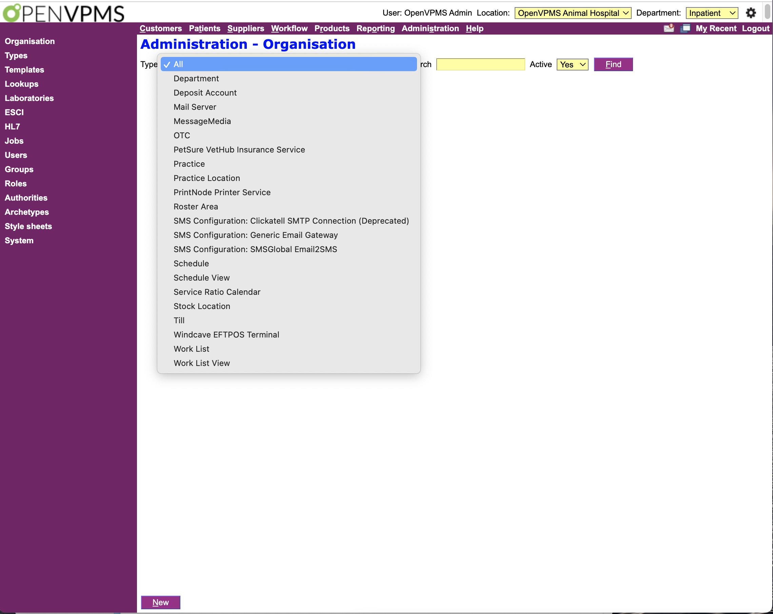773x614 pixels.
Task: Select Windcave EFTPOS Terminal type
Action: [x=226, y=334]
